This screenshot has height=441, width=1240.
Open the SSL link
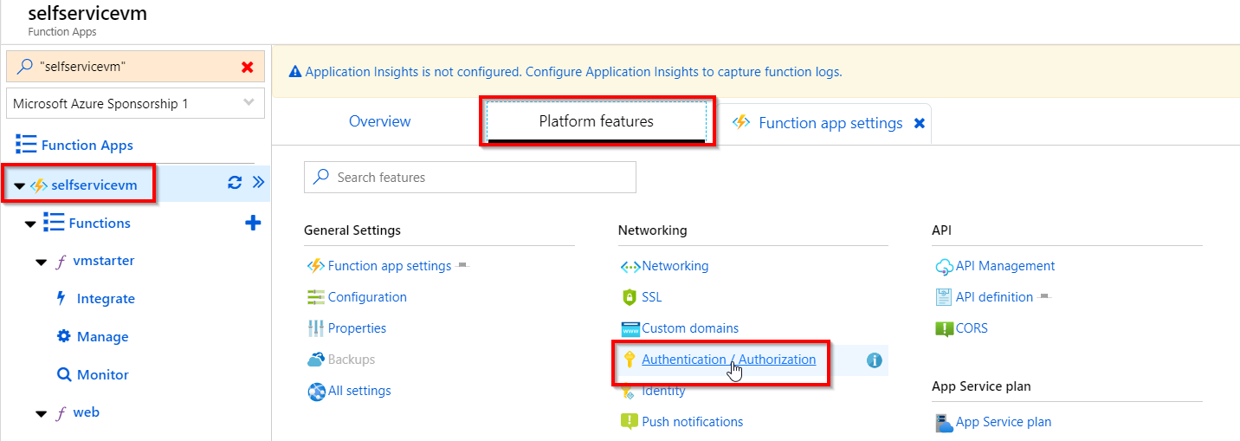click(651, 297)
